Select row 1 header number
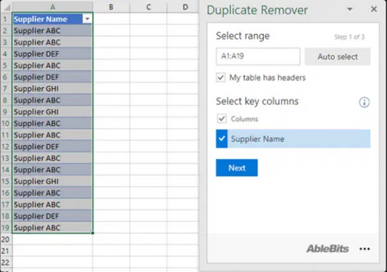Image resolution: width=387 pixels, height=272 pixels. [x=5, y=19]
